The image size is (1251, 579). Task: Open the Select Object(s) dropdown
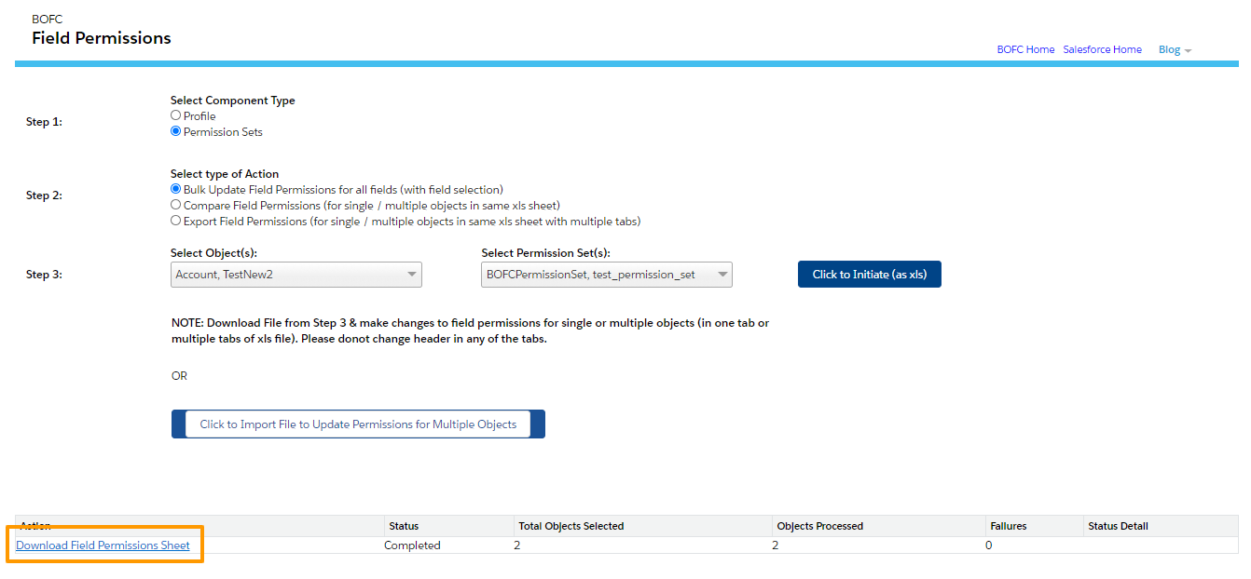296,275
